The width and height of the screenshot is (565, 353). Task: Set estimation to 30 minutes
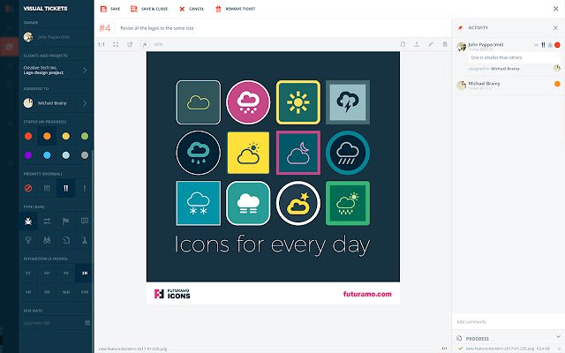click(x=47, y=273)
